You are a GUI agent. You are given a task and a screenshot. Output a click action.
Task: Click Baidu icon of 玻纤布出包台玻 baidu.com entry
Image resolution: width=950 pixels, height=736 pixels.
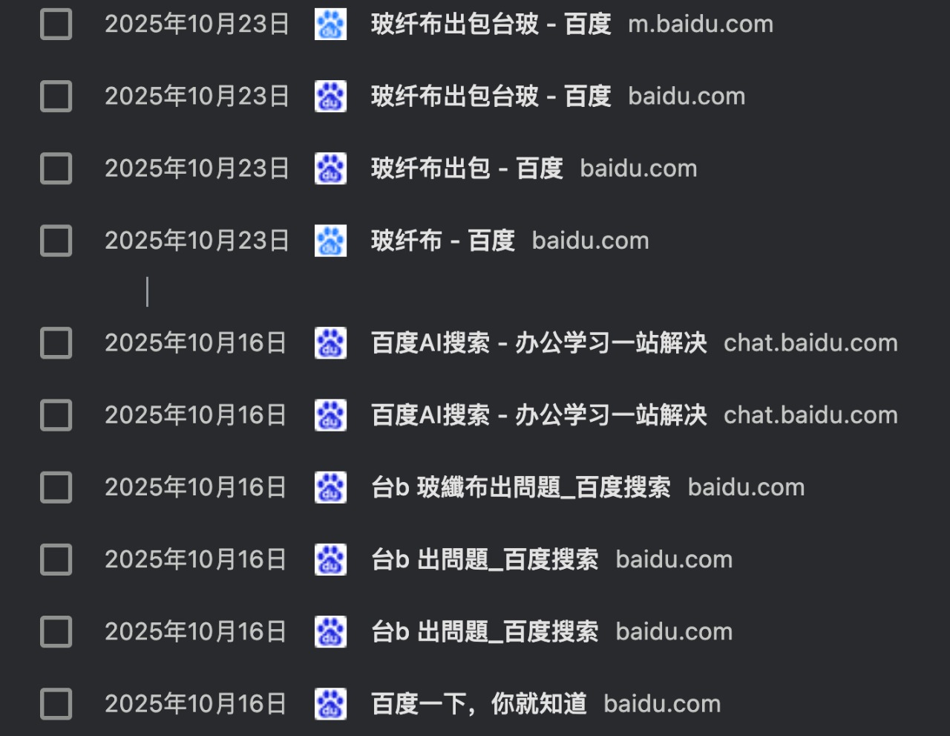click(330, 97)
